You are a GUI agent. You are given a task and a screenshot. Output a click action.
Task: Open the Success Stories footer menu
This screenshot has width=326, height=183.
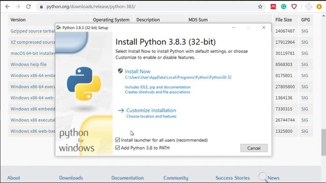tap(232, 178)
